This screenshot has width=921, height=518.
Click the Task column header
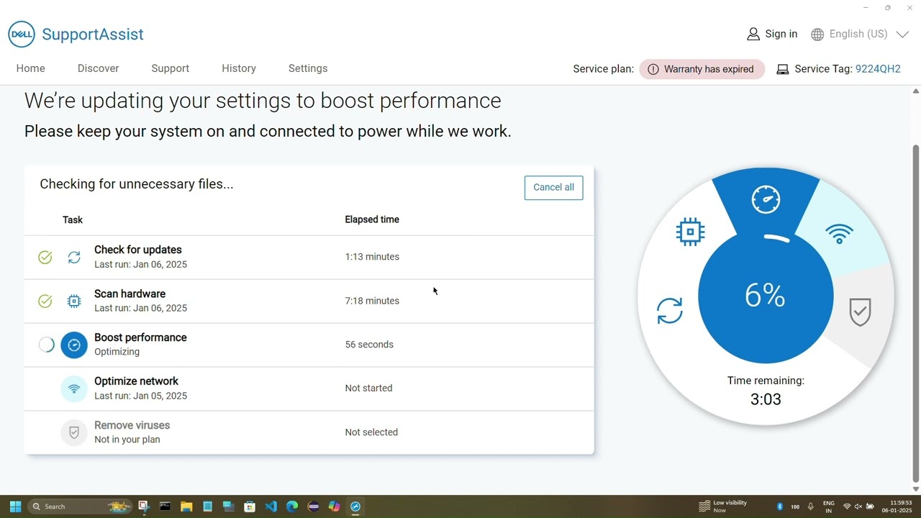pos(73,220)
